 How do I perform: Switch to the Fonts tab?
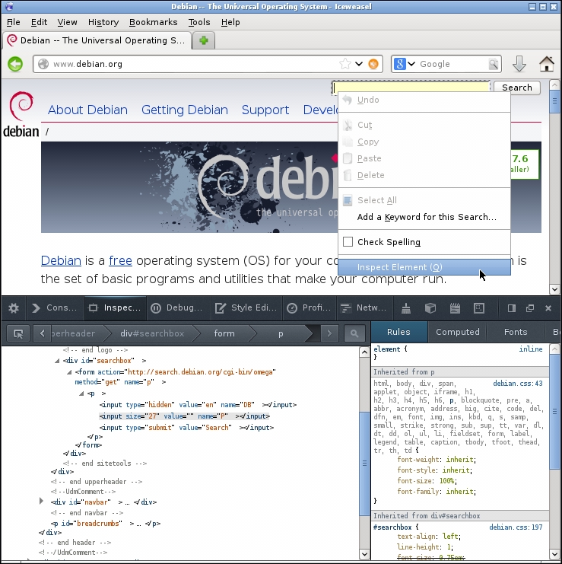click(516, 332)
